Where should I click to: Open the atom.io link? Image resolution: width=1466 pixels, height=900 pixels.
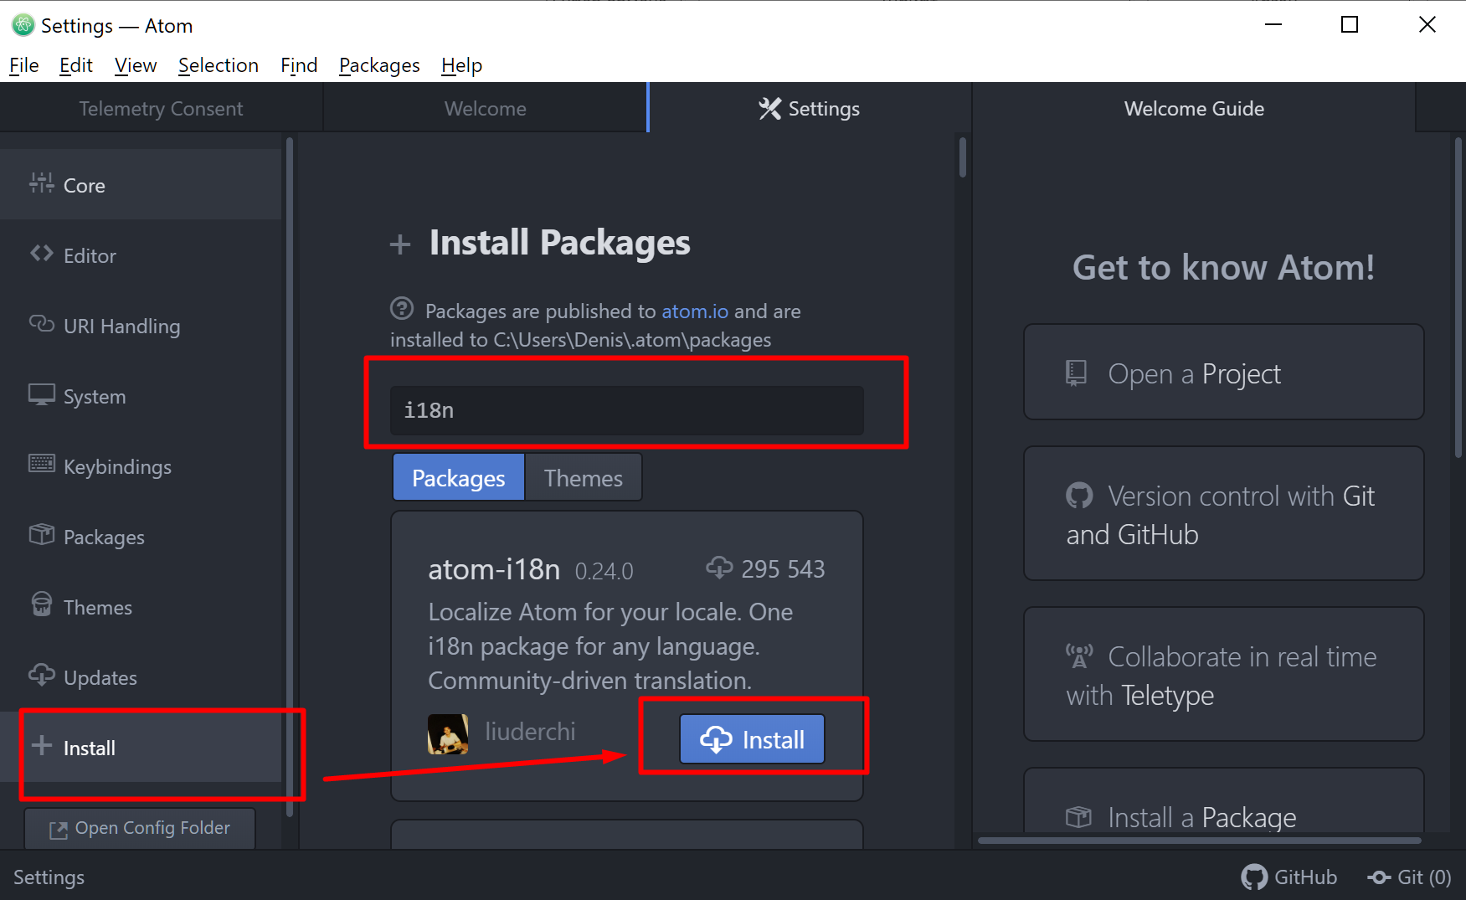coord(695,311)
